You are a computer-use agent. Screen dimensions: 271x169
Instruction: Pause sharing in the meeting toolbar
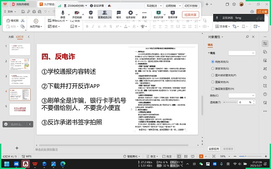point(173,14)
